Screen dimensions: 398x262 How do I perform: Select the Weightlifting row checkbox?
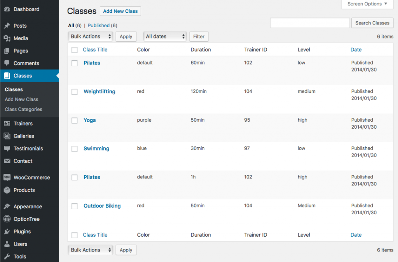75,92
